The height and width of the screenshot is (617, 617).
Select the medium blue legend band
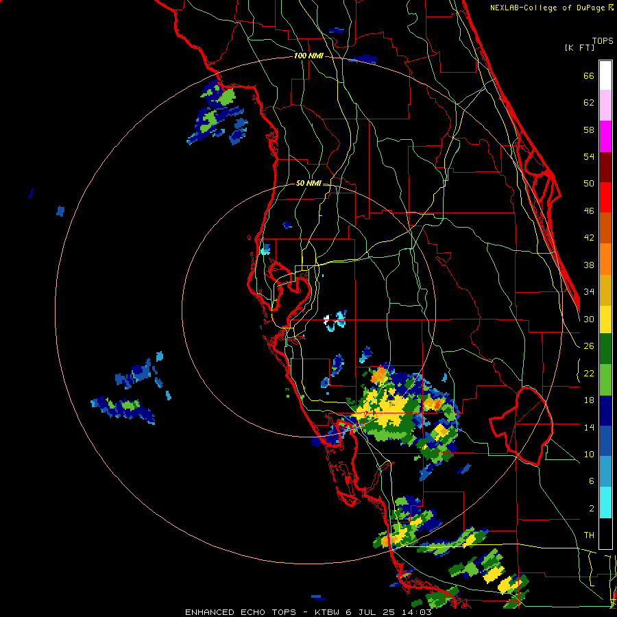pos(605,441)
